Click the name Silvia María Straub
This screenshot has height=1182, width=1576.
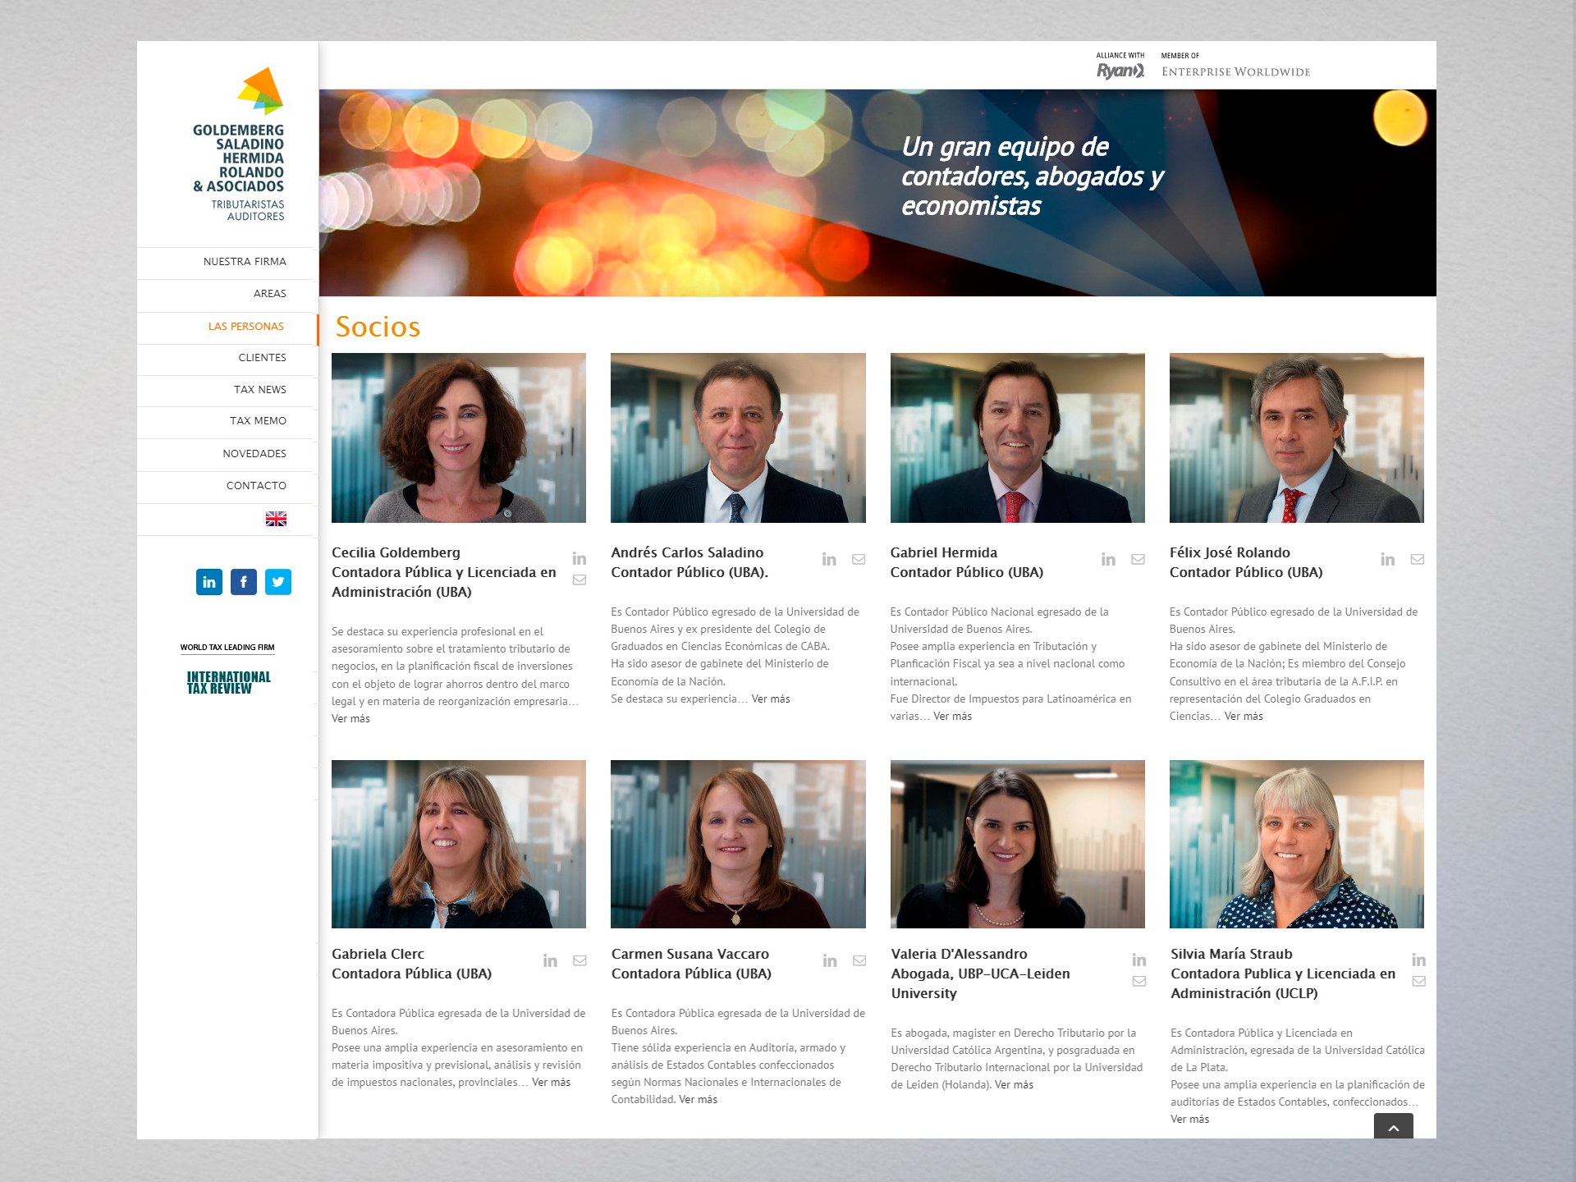point(1231,955)
